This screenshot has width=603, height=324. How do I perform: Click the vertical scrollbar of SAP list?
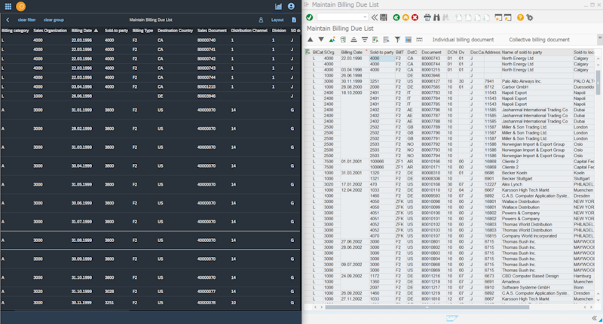pyautogui.click(x=598, y=83)
